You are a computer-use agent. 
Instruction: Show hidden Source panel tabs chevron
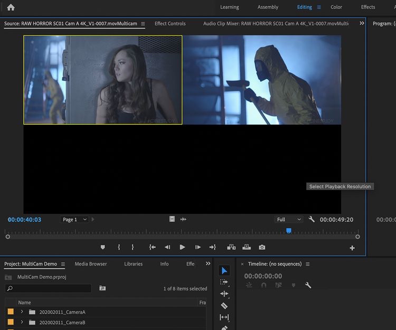[x=362, y=23]
